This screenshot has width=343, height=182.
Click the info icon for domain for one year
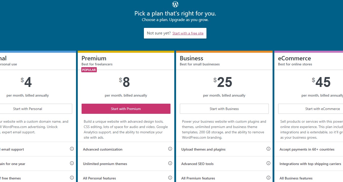tap(72, 163)
